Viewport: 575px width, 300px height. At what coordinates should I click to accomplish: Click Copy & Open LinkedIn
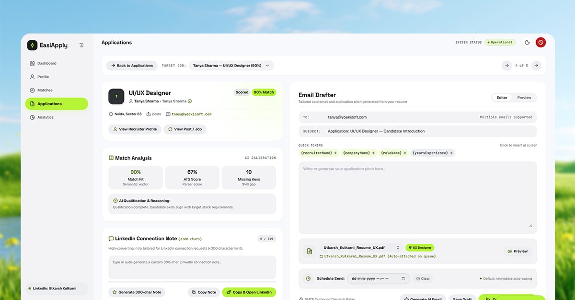249,292
